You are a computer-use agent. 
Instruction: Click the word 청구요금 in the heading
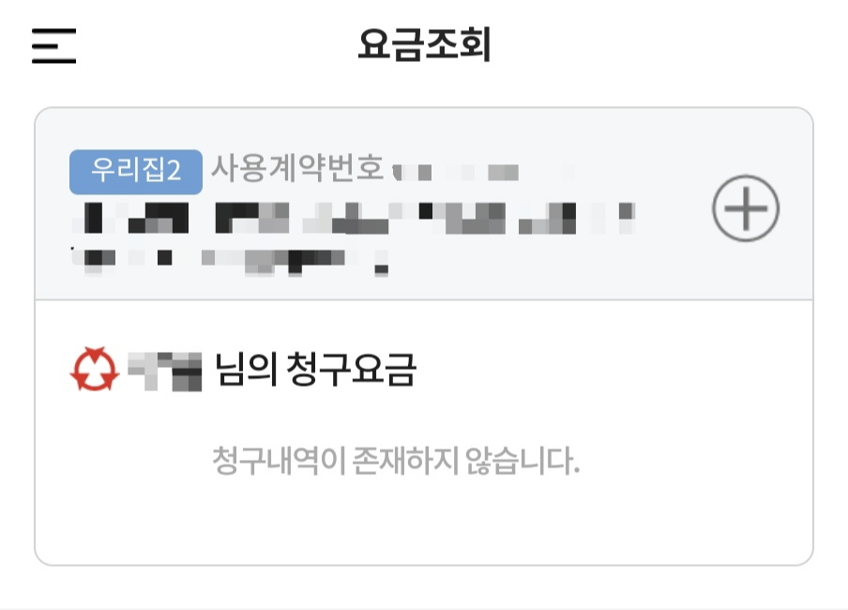coord(351,369)
